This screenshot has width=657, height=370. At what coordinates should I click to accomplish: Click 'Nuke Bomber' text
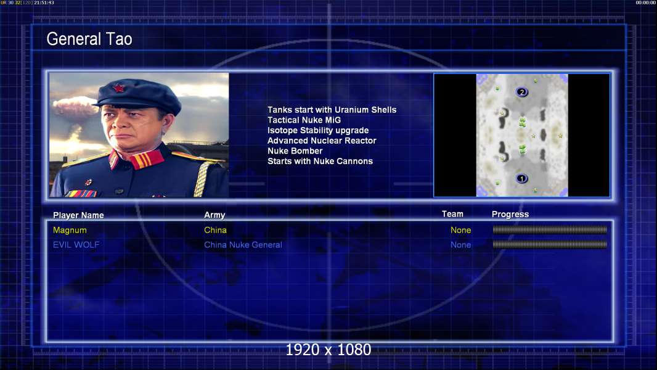point(295,151)
